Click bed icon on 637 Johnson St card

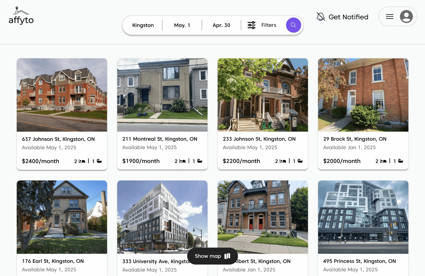(x=82, y=161)
